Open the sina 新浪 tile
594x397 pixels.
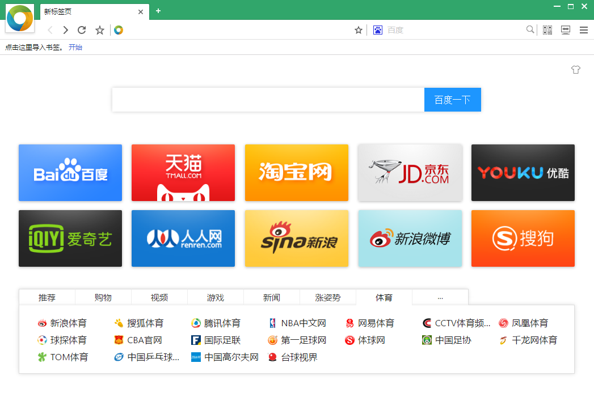297,238
